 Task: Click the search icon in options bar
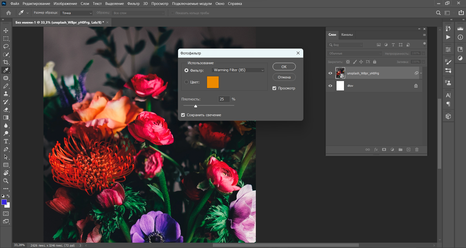coord(438,13)
